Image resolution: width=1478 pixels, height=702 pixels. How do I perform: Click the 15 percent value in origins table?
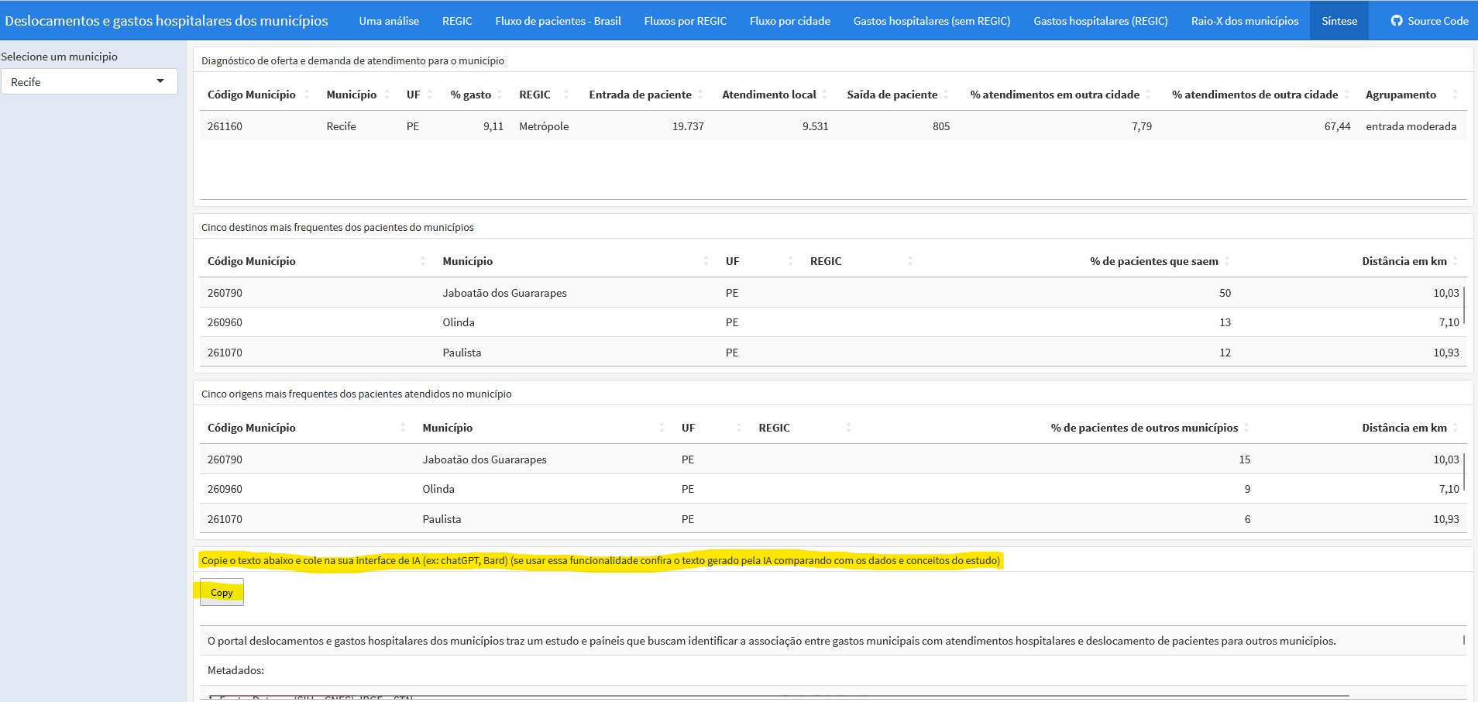tap(1245, 459)
